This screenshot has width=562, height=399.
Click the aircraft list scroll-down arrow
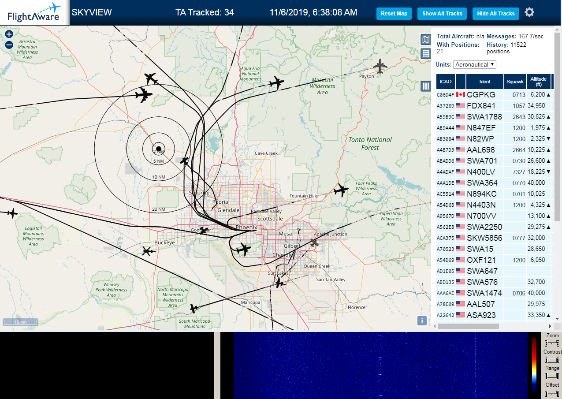557,318
